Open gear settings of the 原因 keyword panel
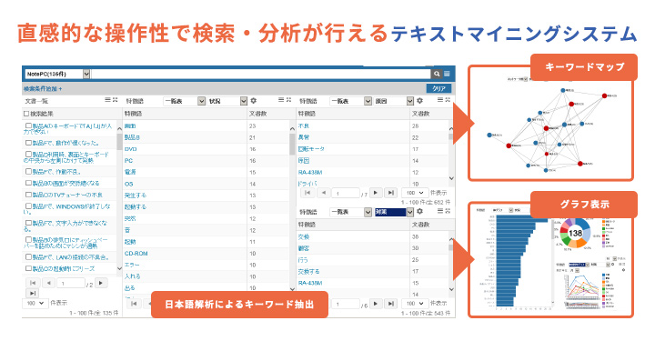Viewport: 655px width, 341px height. tap(419, 101)
